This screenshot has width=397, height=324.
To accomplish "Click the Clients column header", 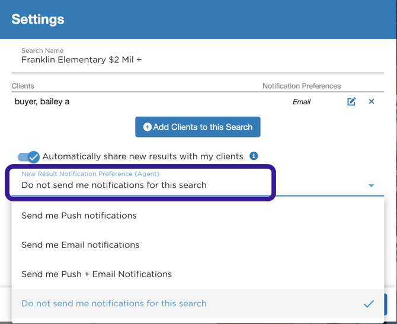I will point(23,86).
